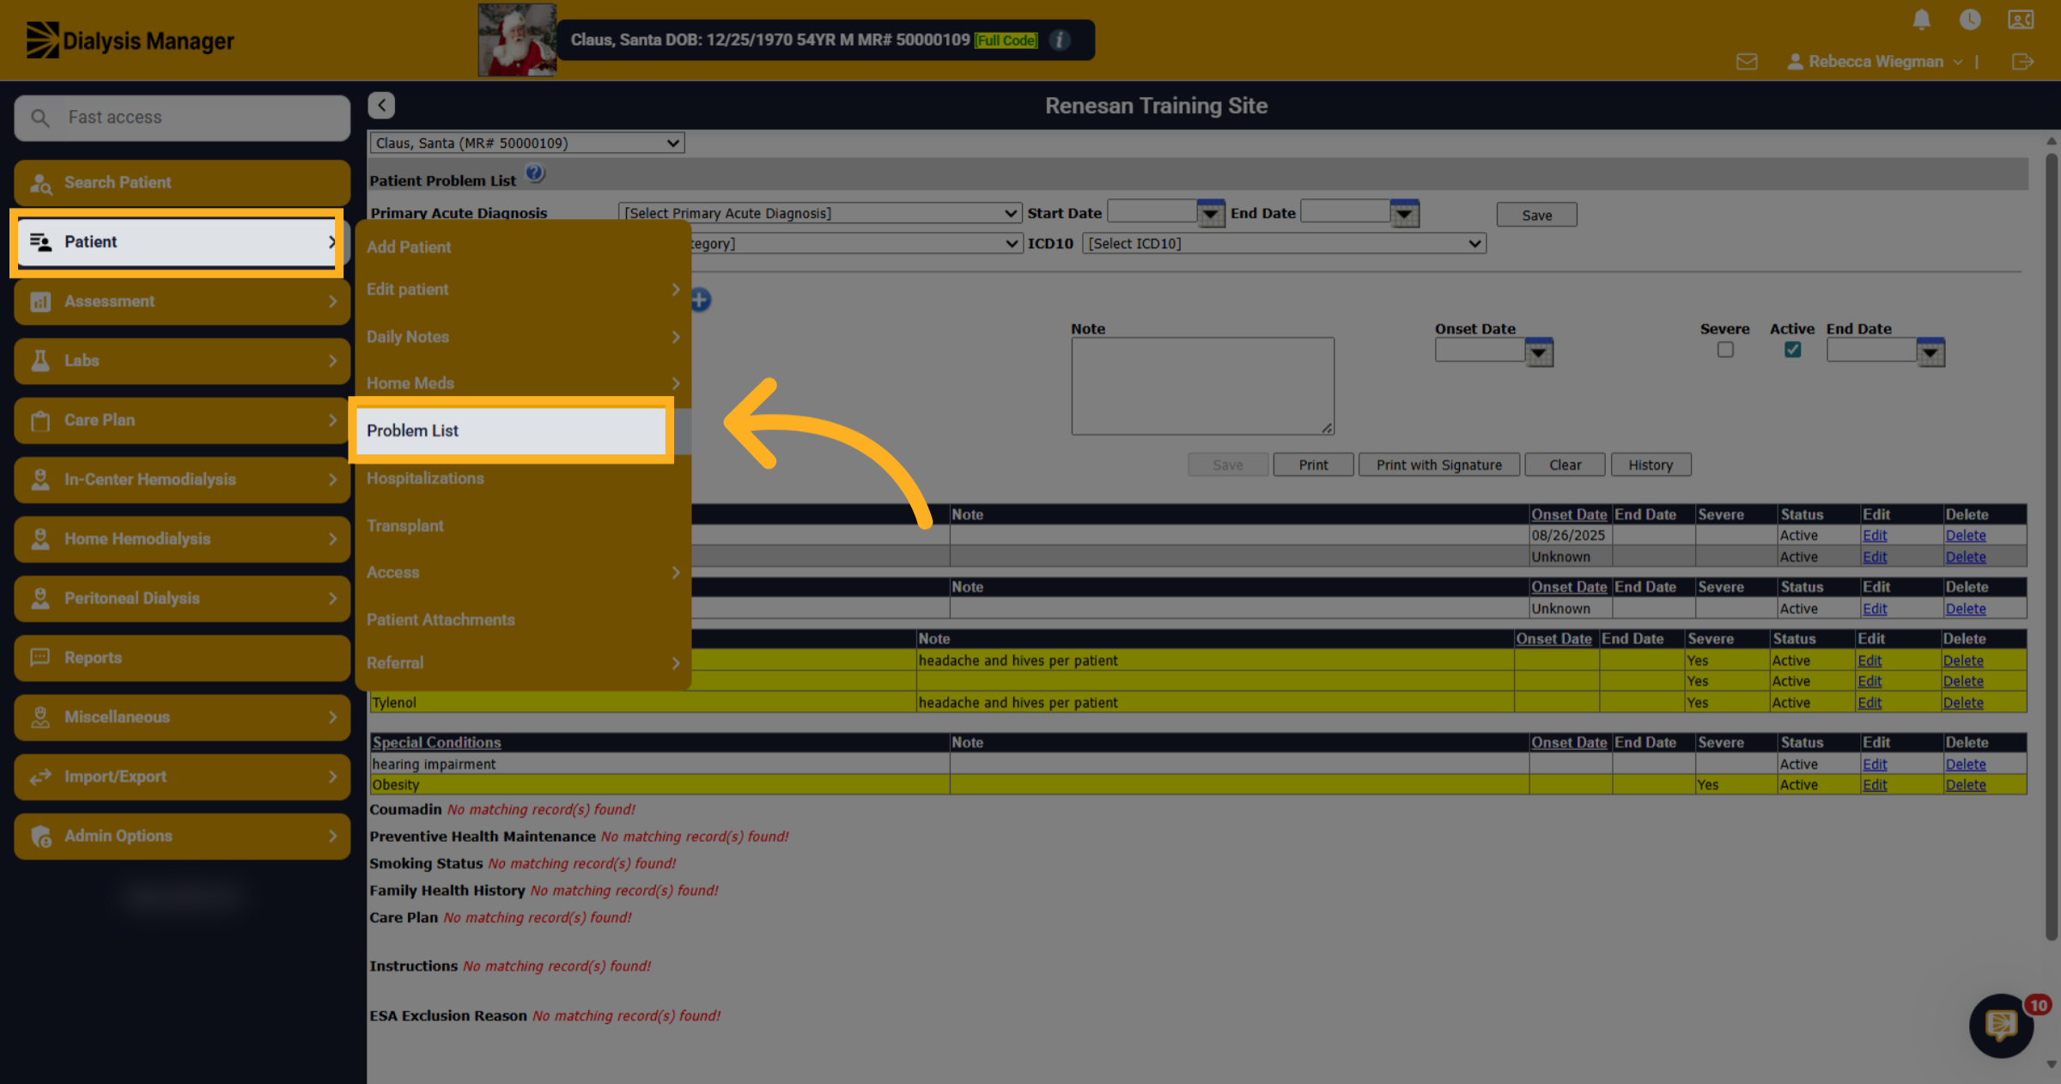Open Onset Date calendar picker

[x=1539, y=352]
